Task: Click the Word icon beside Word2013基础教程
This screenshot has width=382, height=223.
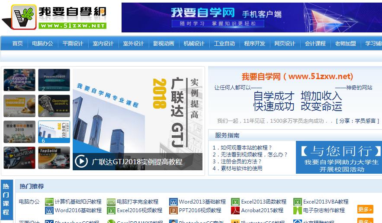Action: [173, 202]
